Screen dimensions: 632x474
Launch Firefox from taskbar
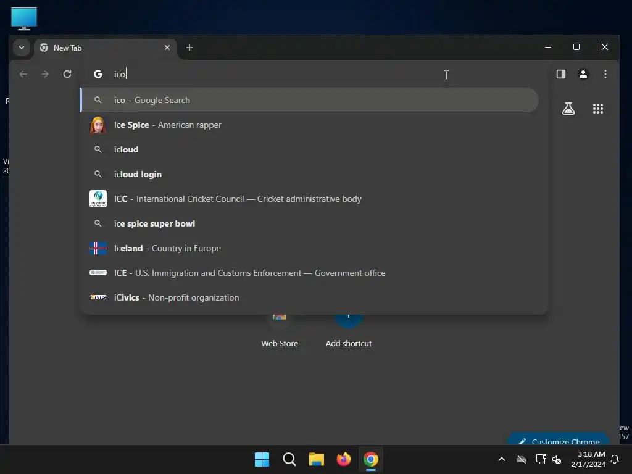(x=344, y=459)
